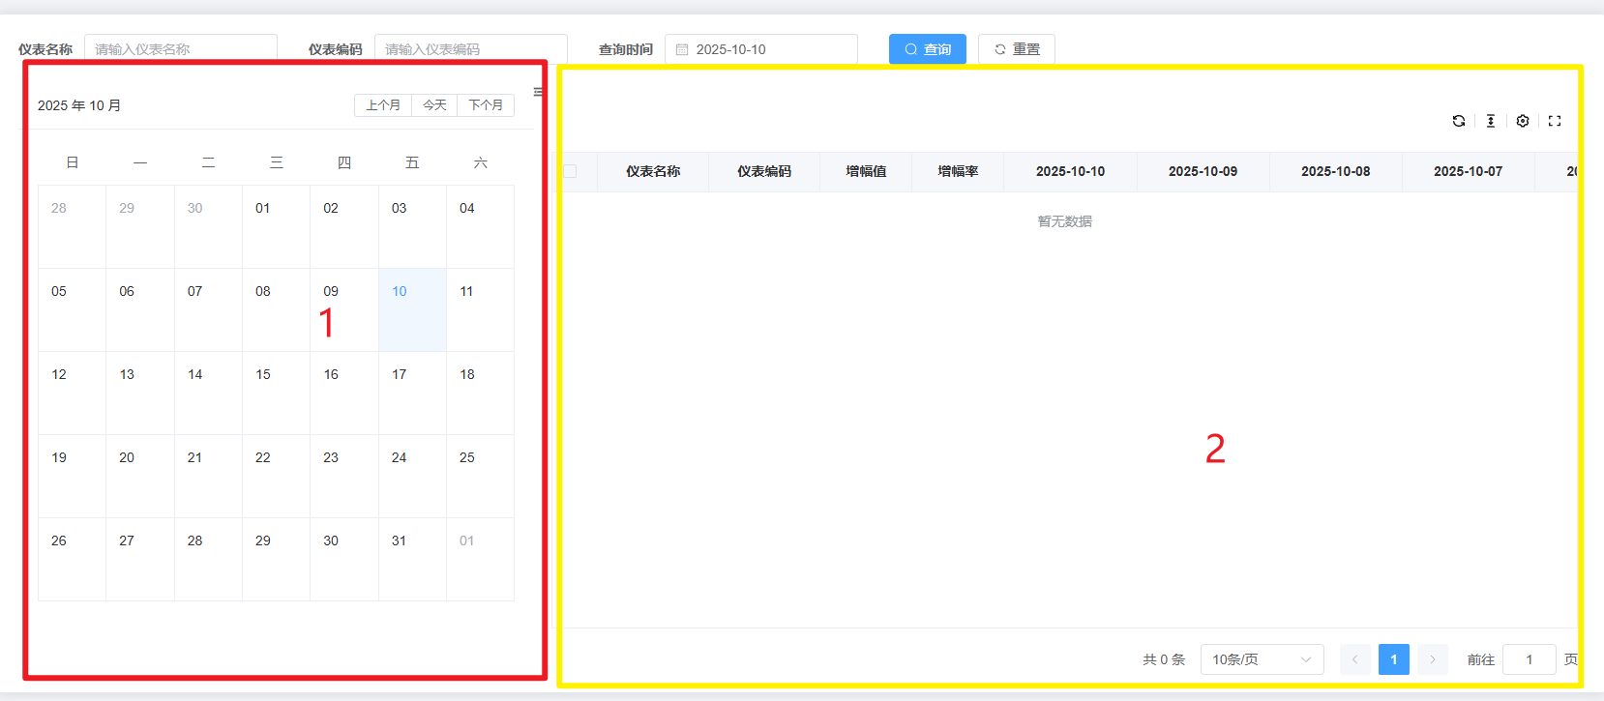Screen dimensions: 1604x701
Task: Click the 增幅率 column header
Action: pyautogui.click(x=958, y=171)
